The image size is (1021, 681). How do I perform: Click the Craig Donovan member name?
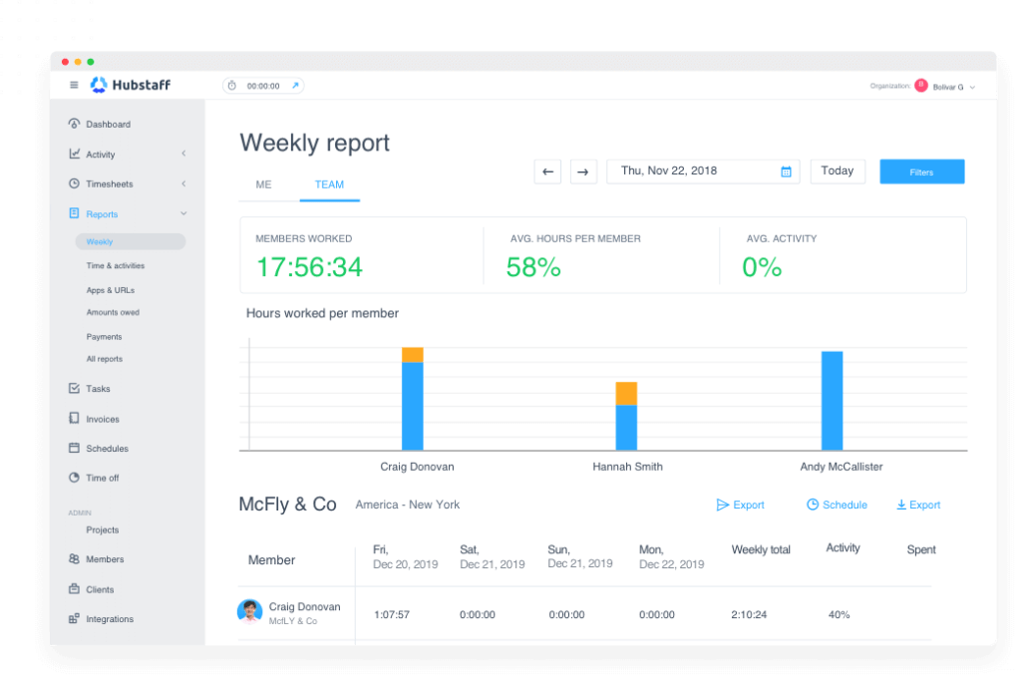tap(305, 607)
